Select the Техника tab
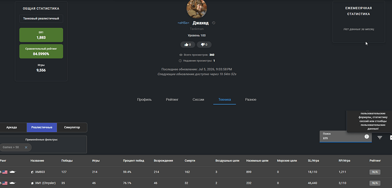392x188 pixels. (224, 100)
